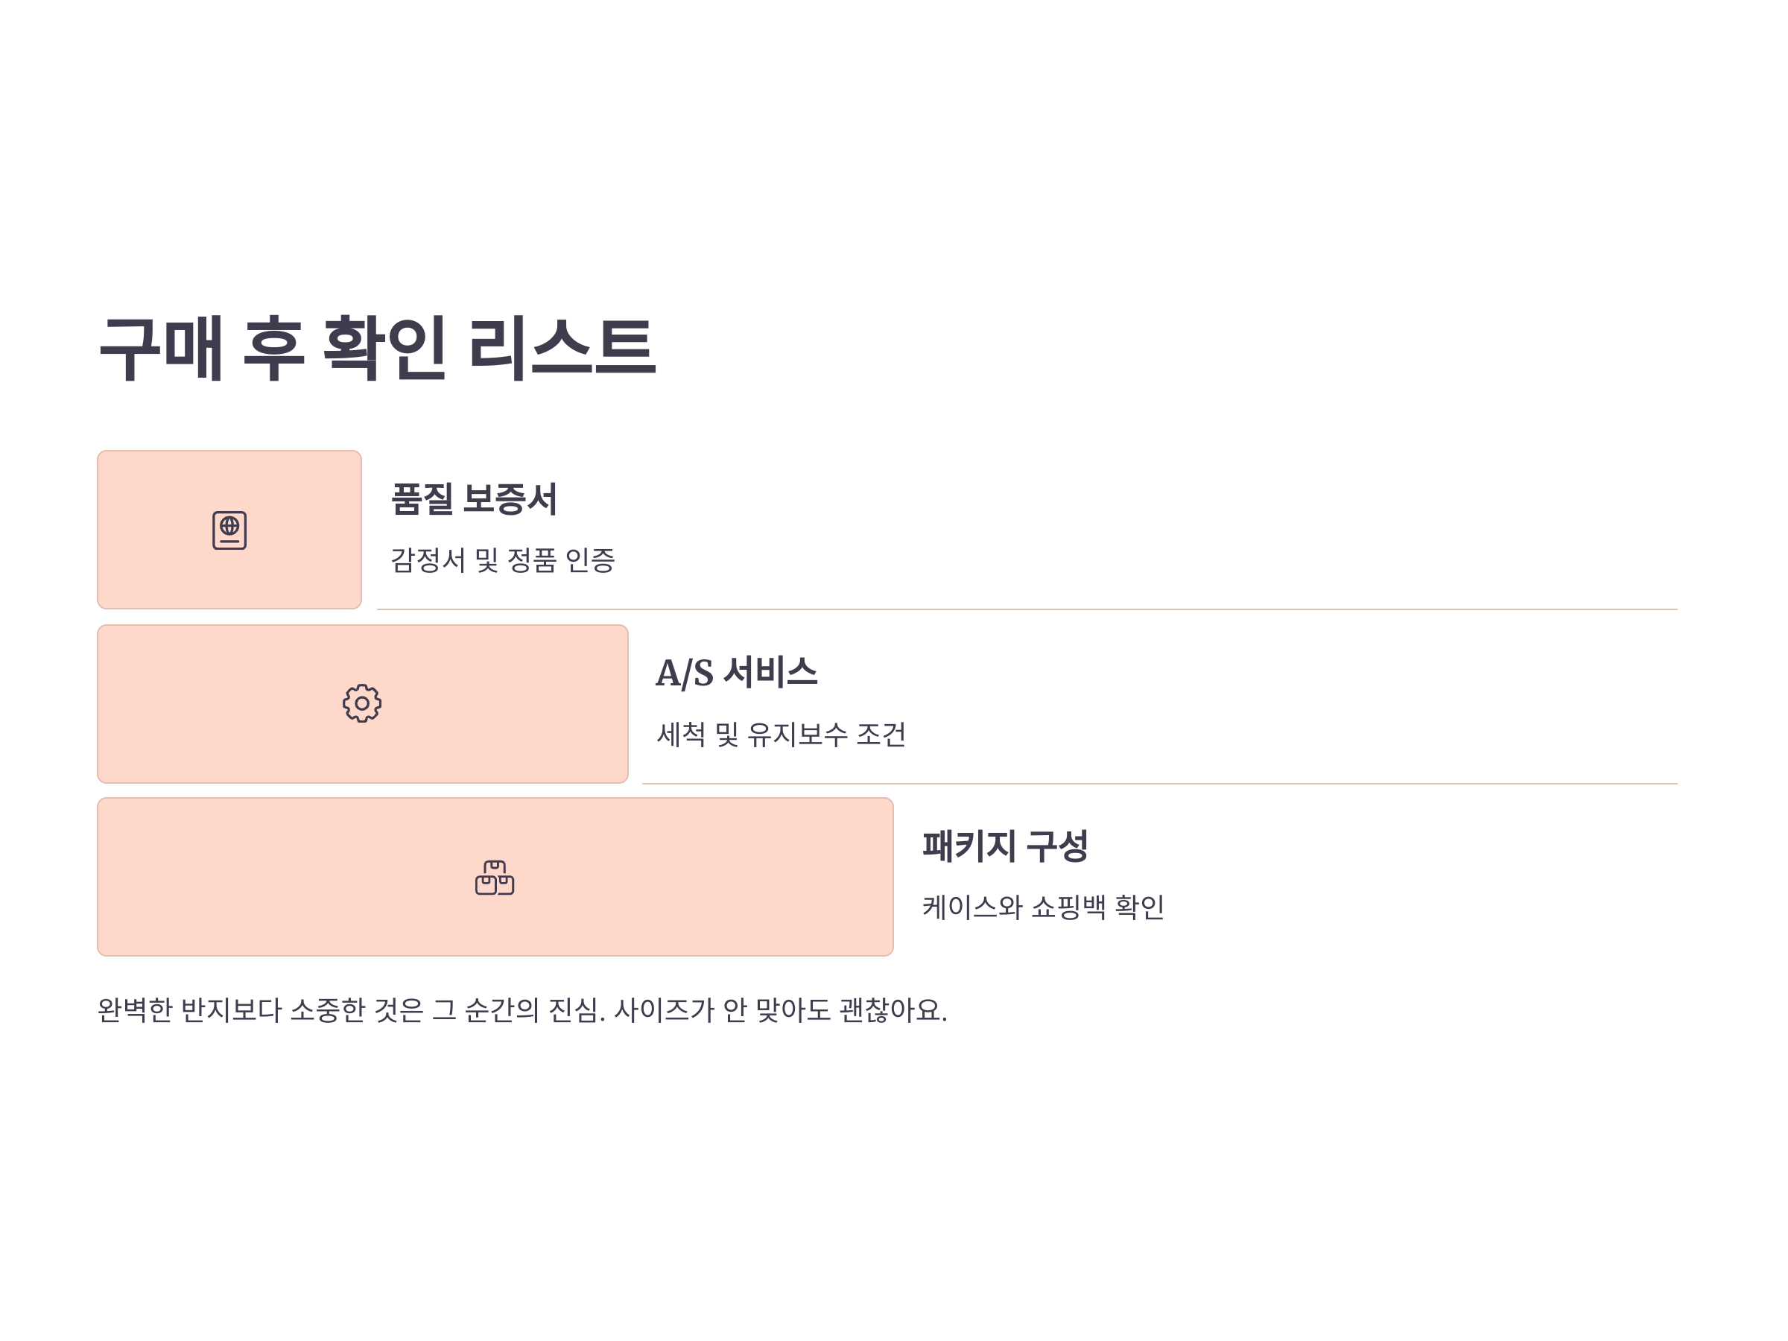Screen dimensions: 1788x1341
Task: Click the word 구매 in the title
Action: pyautogui.click(x=161, y=349)
